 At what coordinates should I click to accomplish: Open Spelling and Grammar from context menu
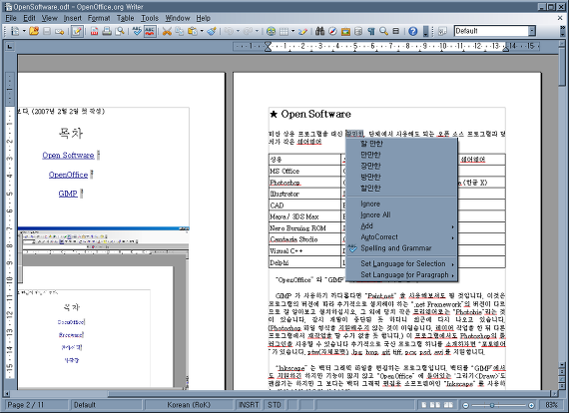coord(401,248)
